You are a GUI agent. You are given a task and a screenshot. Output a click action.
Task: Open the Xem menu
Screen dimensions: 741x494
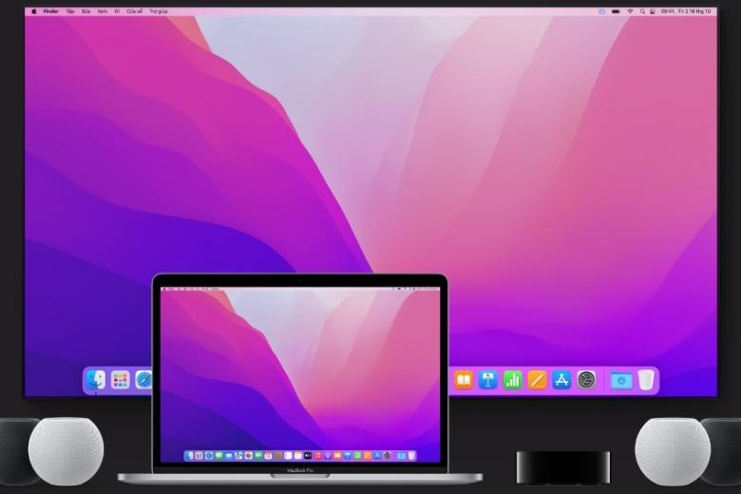click(x=102, y=11)
